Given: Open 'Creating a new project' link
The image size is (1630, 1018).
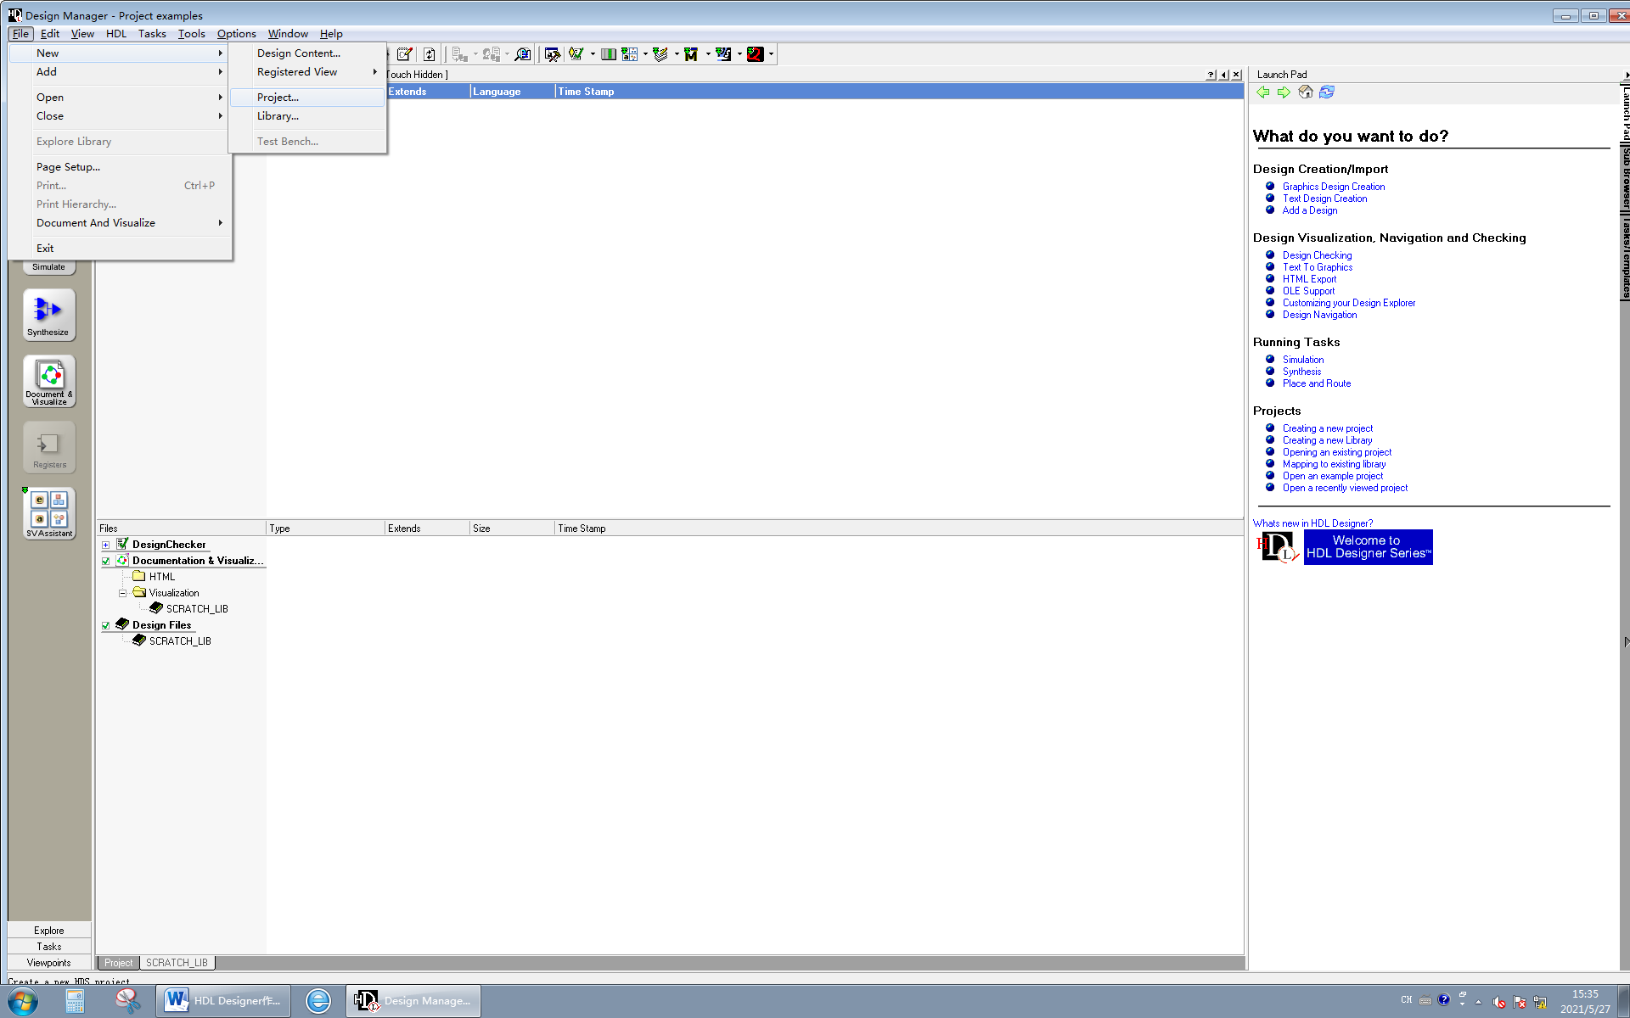Looking at the screenshot, I should point(1327,428).
